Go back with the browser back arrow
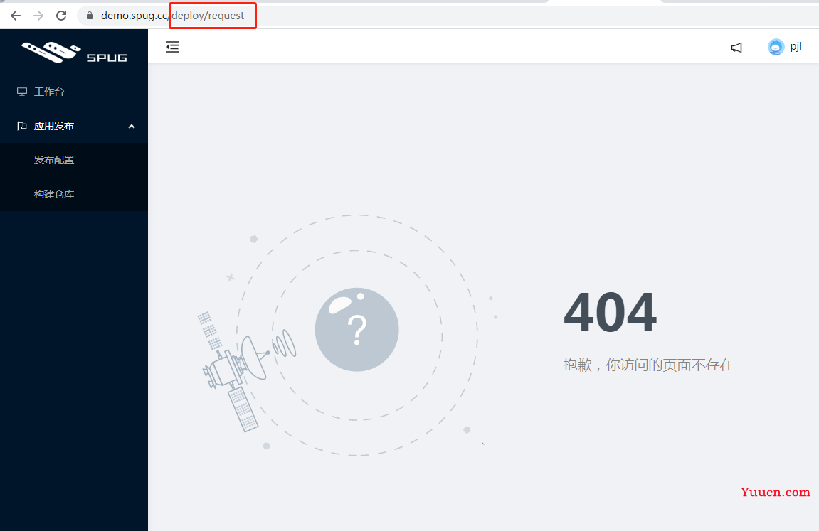819x531 pixels. [16, 16]
